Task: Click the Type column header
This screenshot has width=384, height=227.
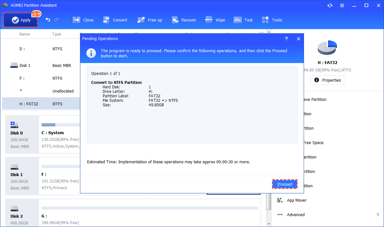Action: (x=57, y=34)
